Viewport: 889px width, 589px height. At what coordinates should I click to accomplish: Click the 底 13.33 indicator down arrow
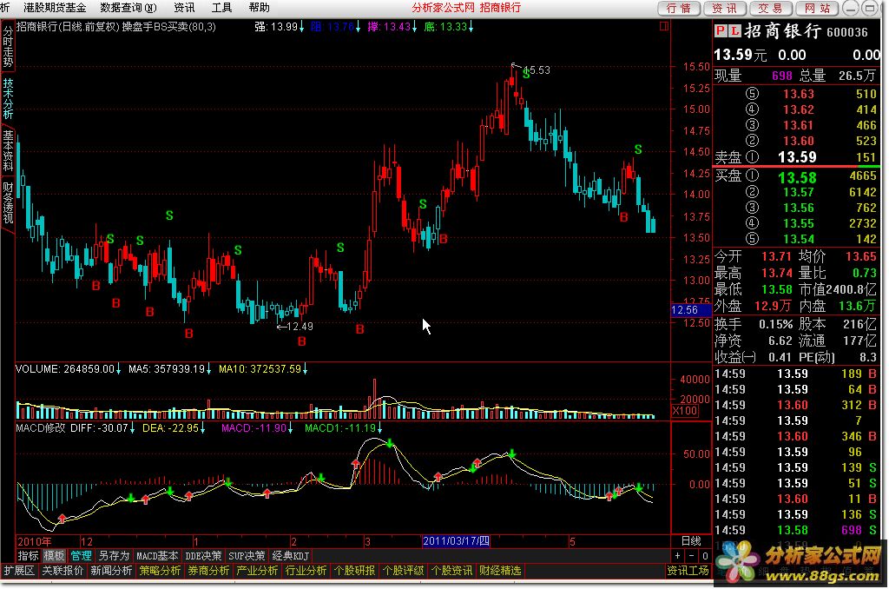[x=471, y=27]
